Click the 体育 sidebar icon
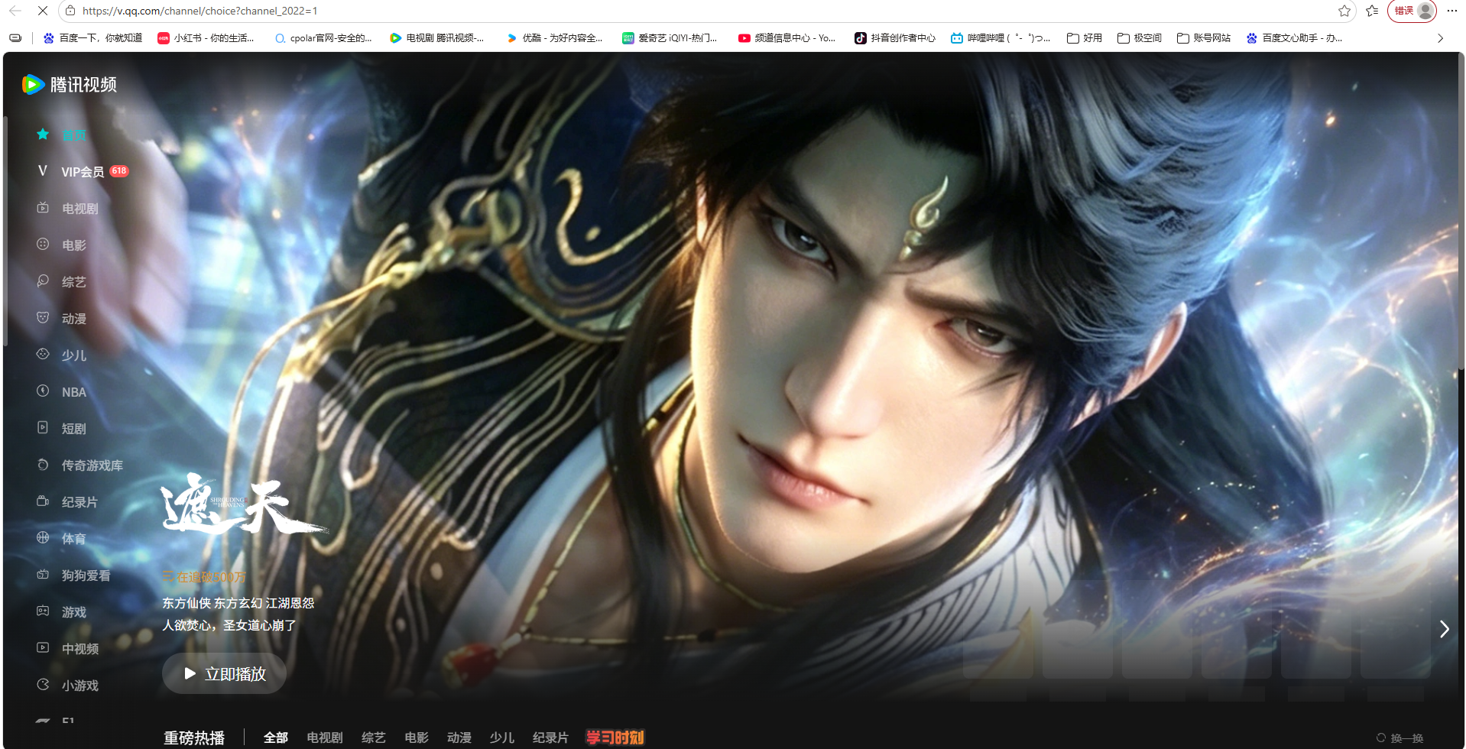 tap(43, 538)
